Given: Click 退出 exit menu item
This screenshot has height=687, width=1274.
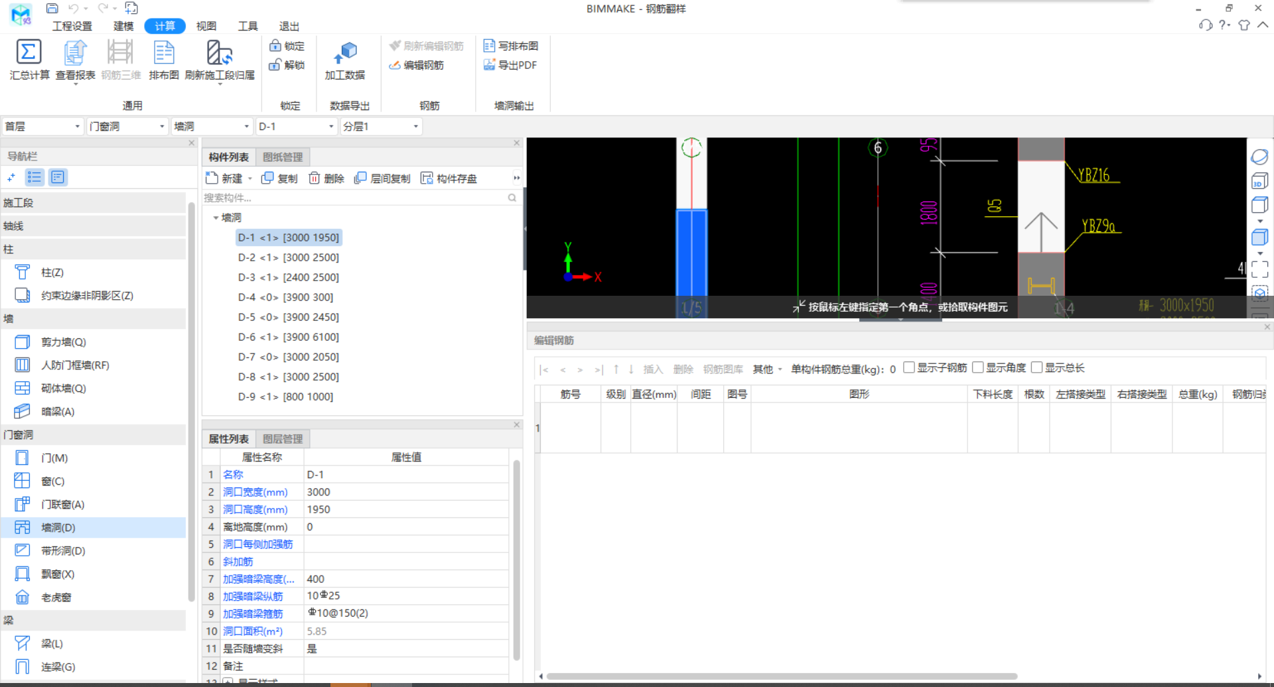Looking at the screenshot, I should tap(289, 26).
